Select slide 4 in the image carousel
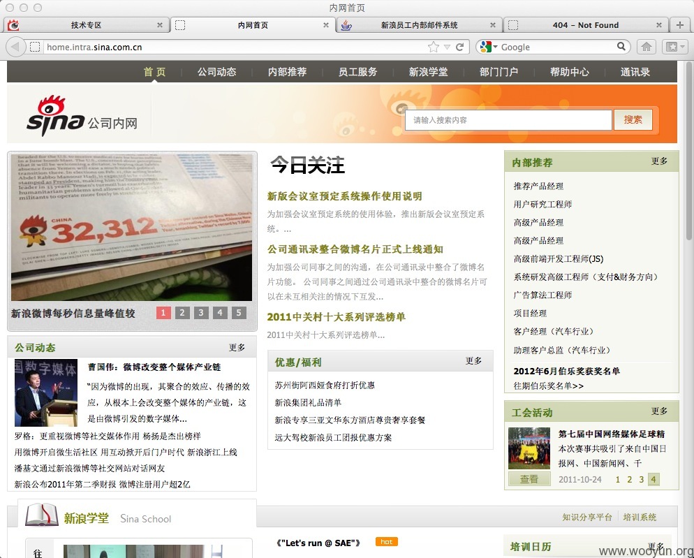Viewport: 694px width, 558px height. click(x=220, y=313)
